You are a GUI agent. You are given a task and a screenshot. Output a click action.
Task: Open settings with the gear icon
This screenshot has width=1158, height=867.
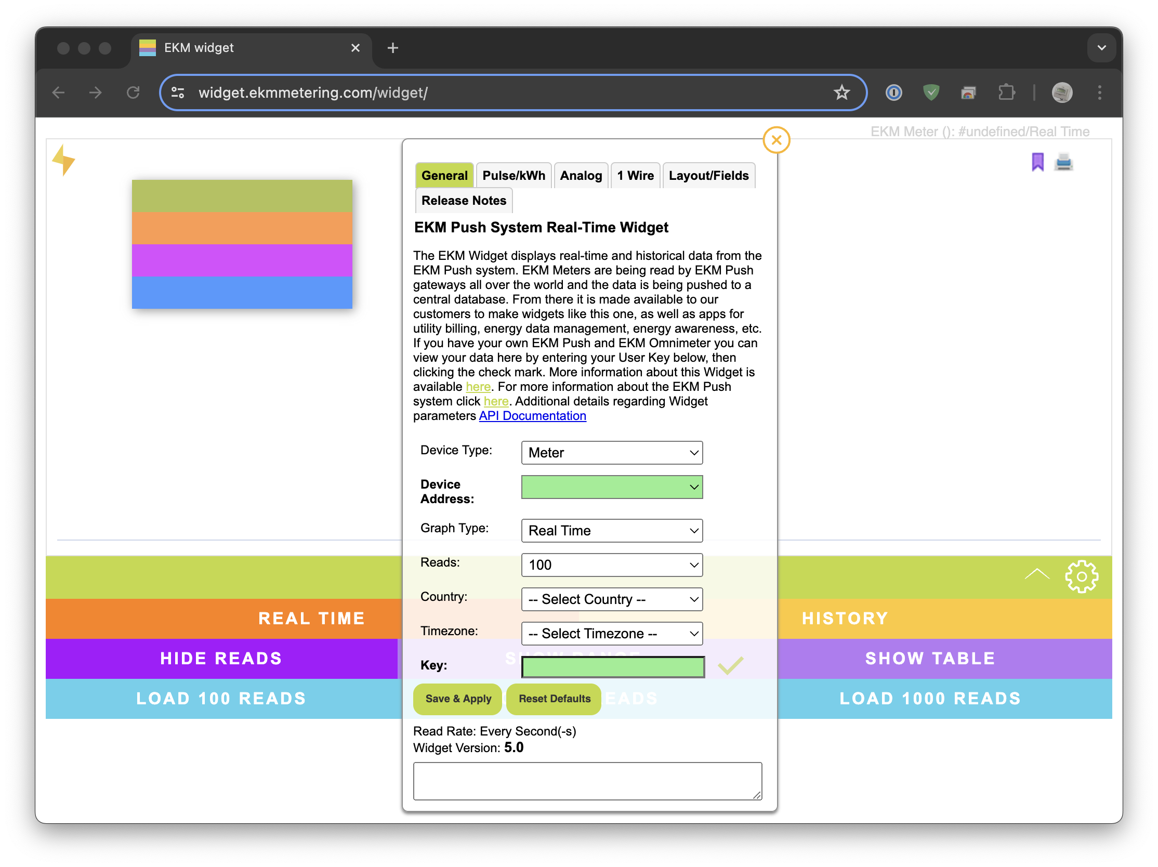pyautogui.click(x=1081, y=576)
